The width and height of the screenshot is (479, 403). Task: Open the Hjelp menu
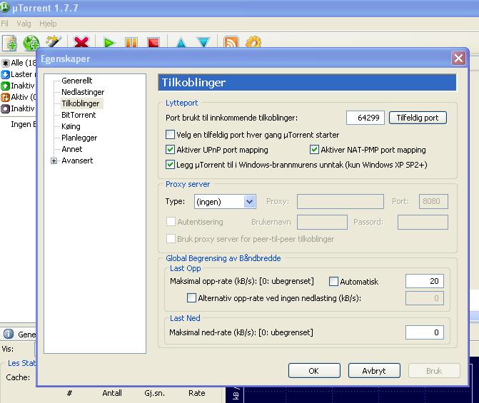(x=48, y=24)
